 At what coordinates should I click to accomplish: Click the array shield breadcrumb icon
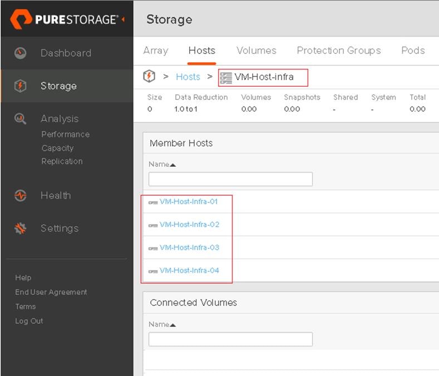pos(149,77)
